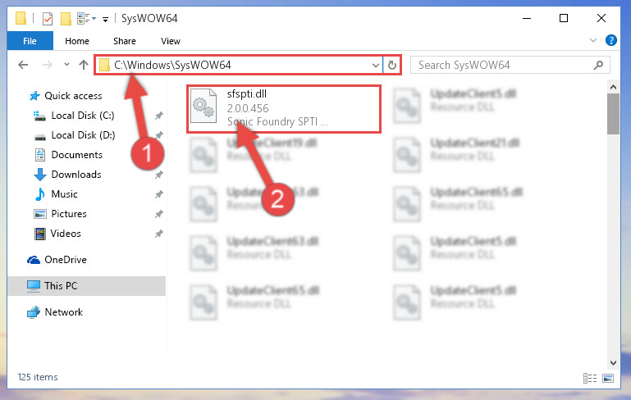This screenshot has height=400, width=631.
Task: Open the File menu
Action: click(x=30, y=41)
